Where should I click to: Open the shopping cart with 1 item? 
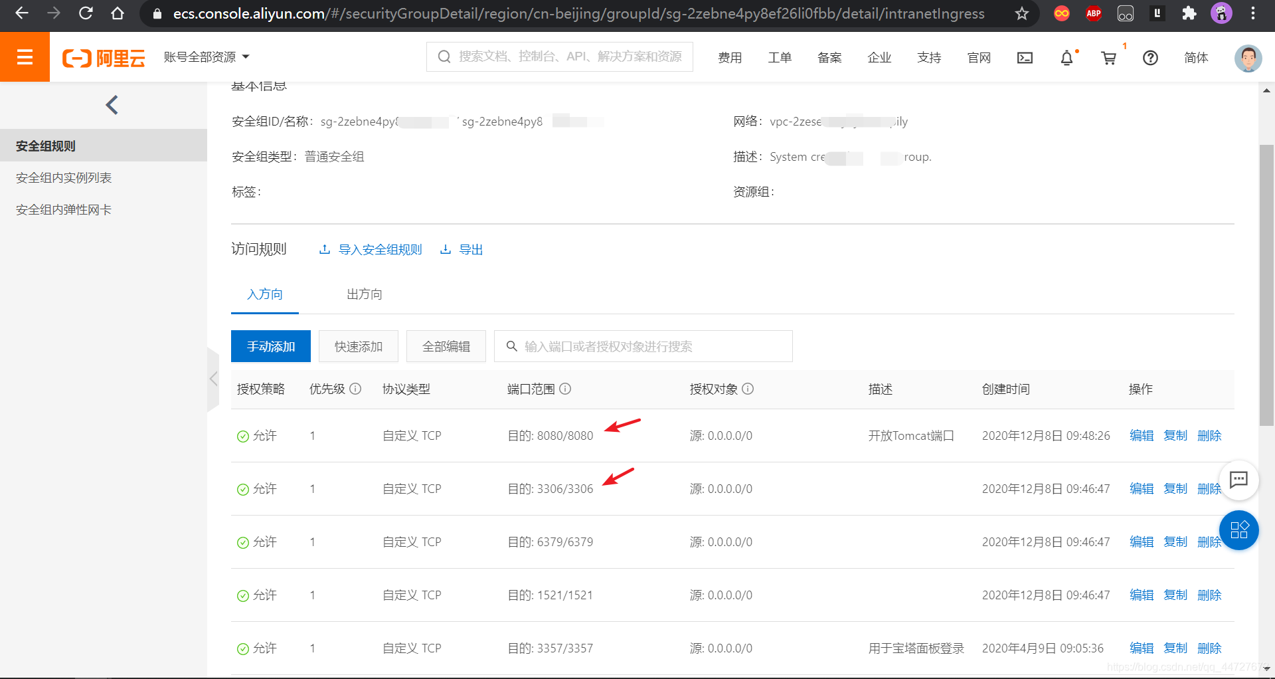[x=1108, y=58]
